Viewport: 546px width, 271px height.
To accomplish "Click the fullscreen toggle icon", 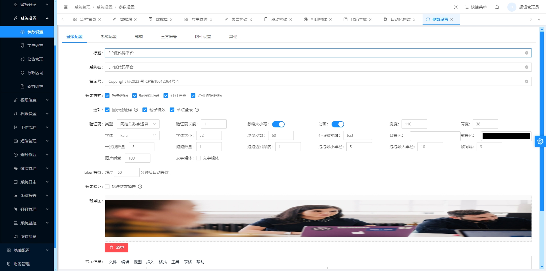I will 456,7.
